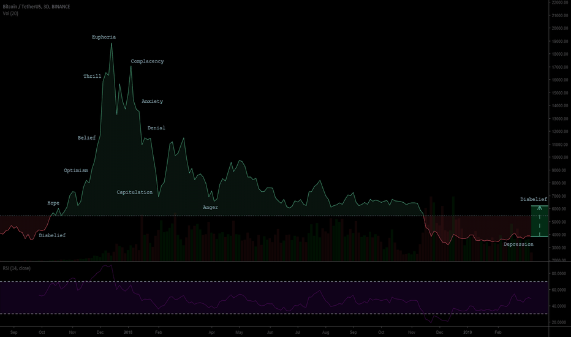Click the 40.0000 RSI scale label
The image size is (571, 337).
tap(559, 306)
